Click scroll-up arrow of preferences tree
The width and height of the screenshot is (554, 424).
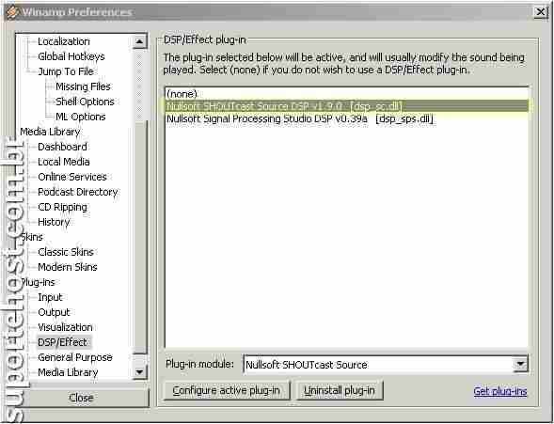(x=139, y=42)
